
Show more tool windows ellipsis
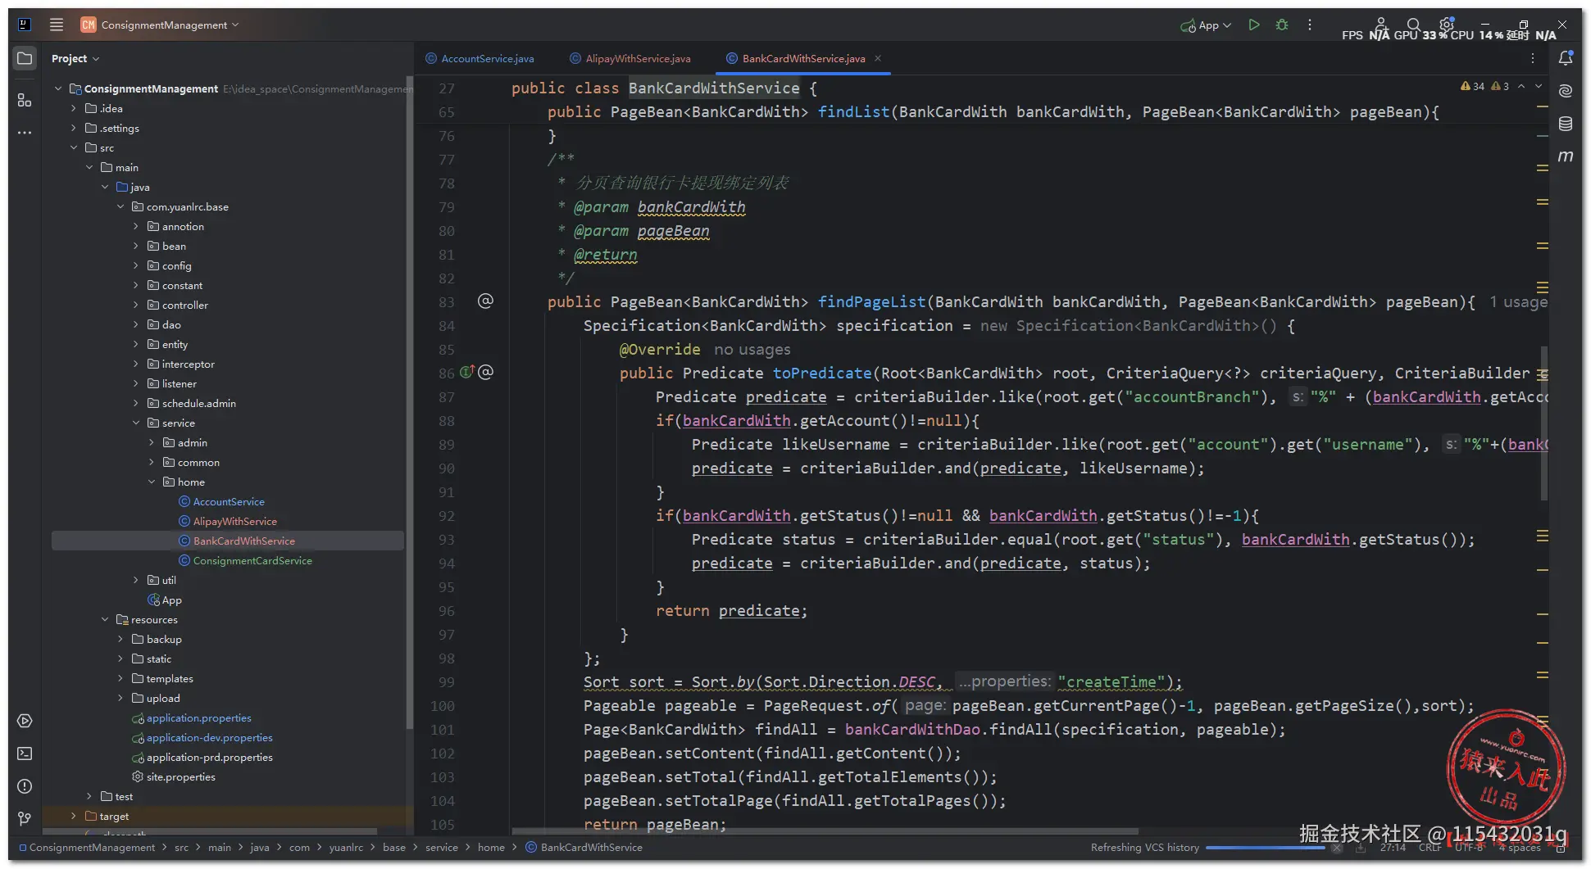[25, 132]
